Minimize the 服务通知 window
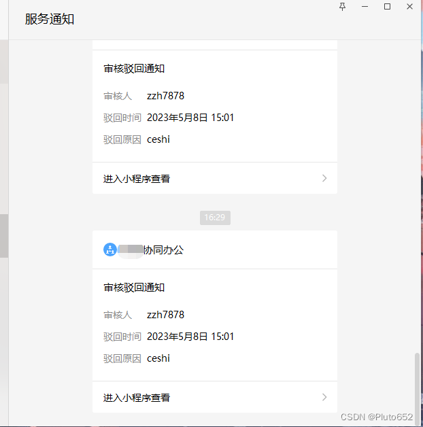 [365, 7]
